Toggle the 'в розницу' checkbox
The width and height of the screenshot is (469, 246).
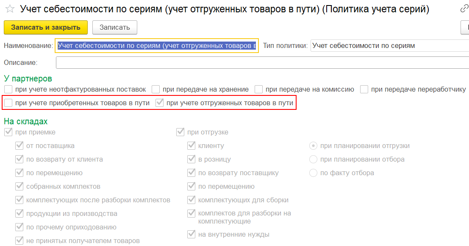click(191, 159)
